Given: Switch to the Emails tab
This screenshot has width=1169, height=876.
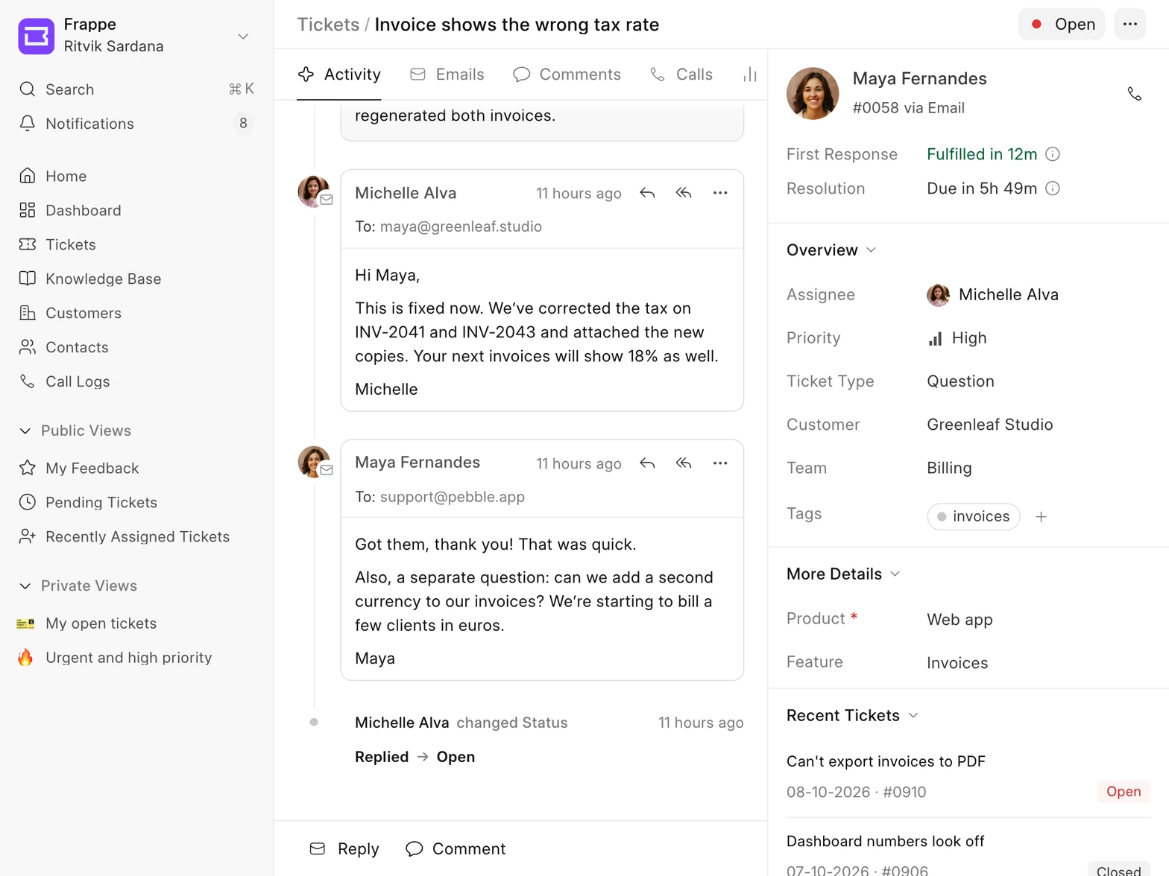Looking at the screenshot, I should [447, 74].
